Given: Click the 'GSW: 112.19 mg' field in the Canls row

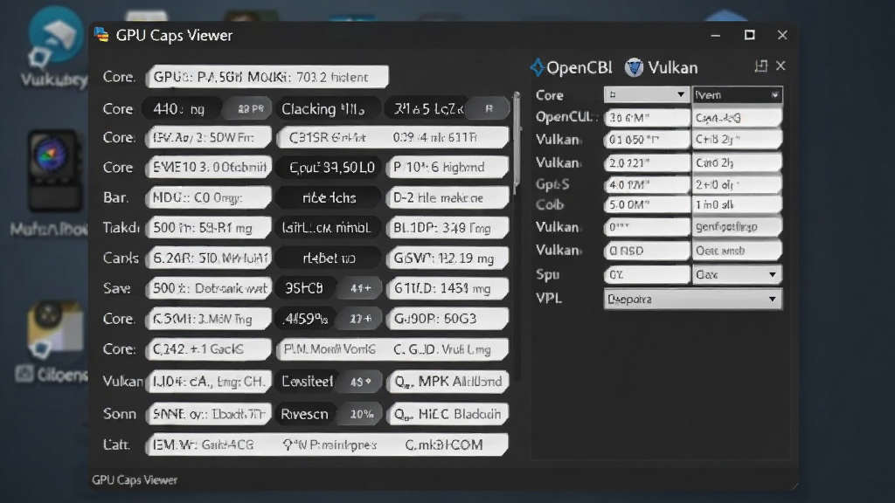Looking at the screenshot, I should click(x=447, y=258).
